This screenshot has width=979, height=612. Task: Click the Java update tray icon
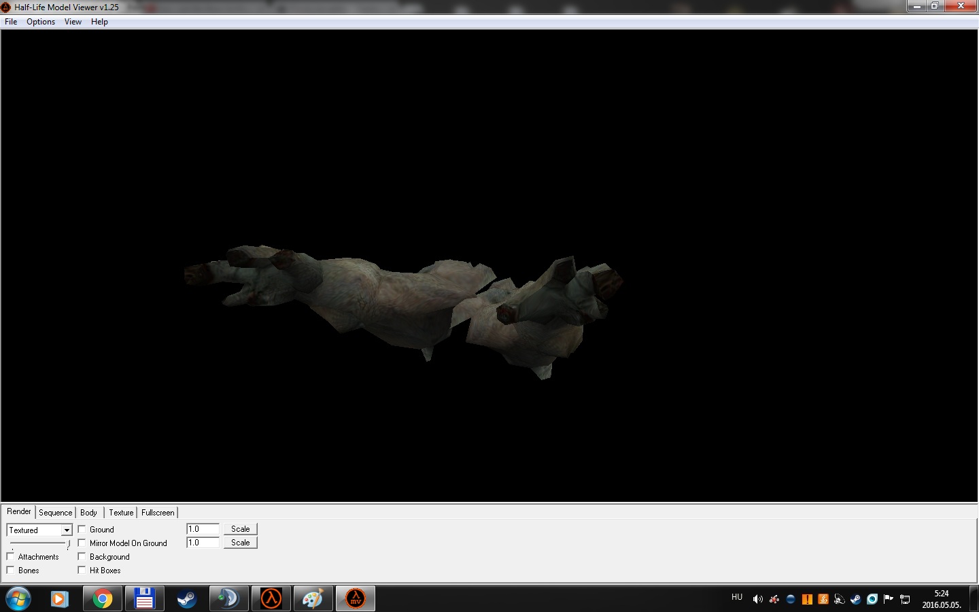pyautogui.click(x=823, y=599)
